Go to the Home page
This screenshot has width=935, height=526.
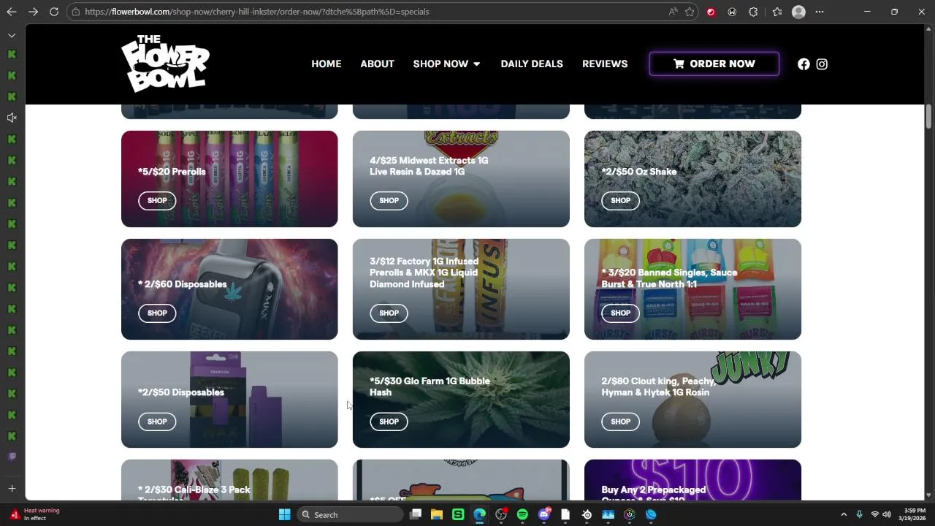[x=327, y=64]
